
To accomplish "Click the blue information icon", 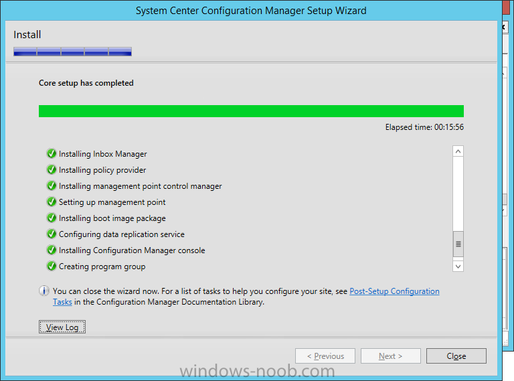I will (44, 291).
